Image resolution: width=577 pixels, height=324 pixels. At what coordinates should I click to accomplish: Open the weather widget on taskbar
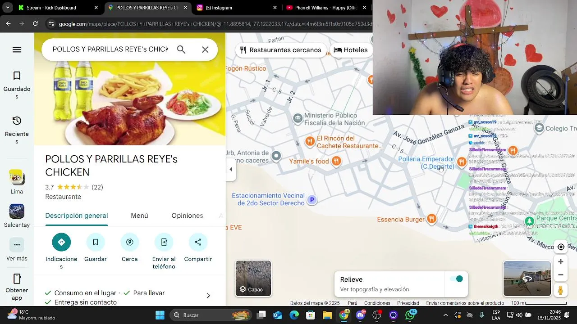[32, 315]
